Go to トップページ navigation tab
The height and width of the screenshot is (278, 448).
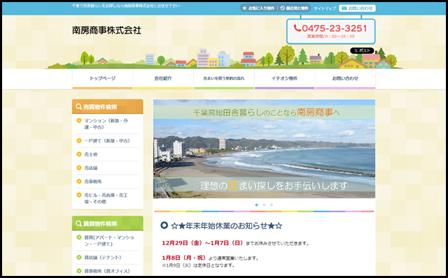(x=102, y=79)
